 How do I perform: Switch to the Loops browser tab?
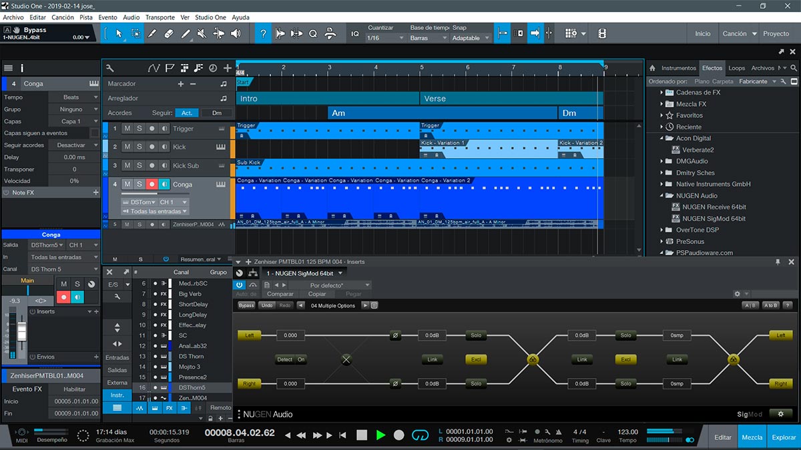pos(737,68)
